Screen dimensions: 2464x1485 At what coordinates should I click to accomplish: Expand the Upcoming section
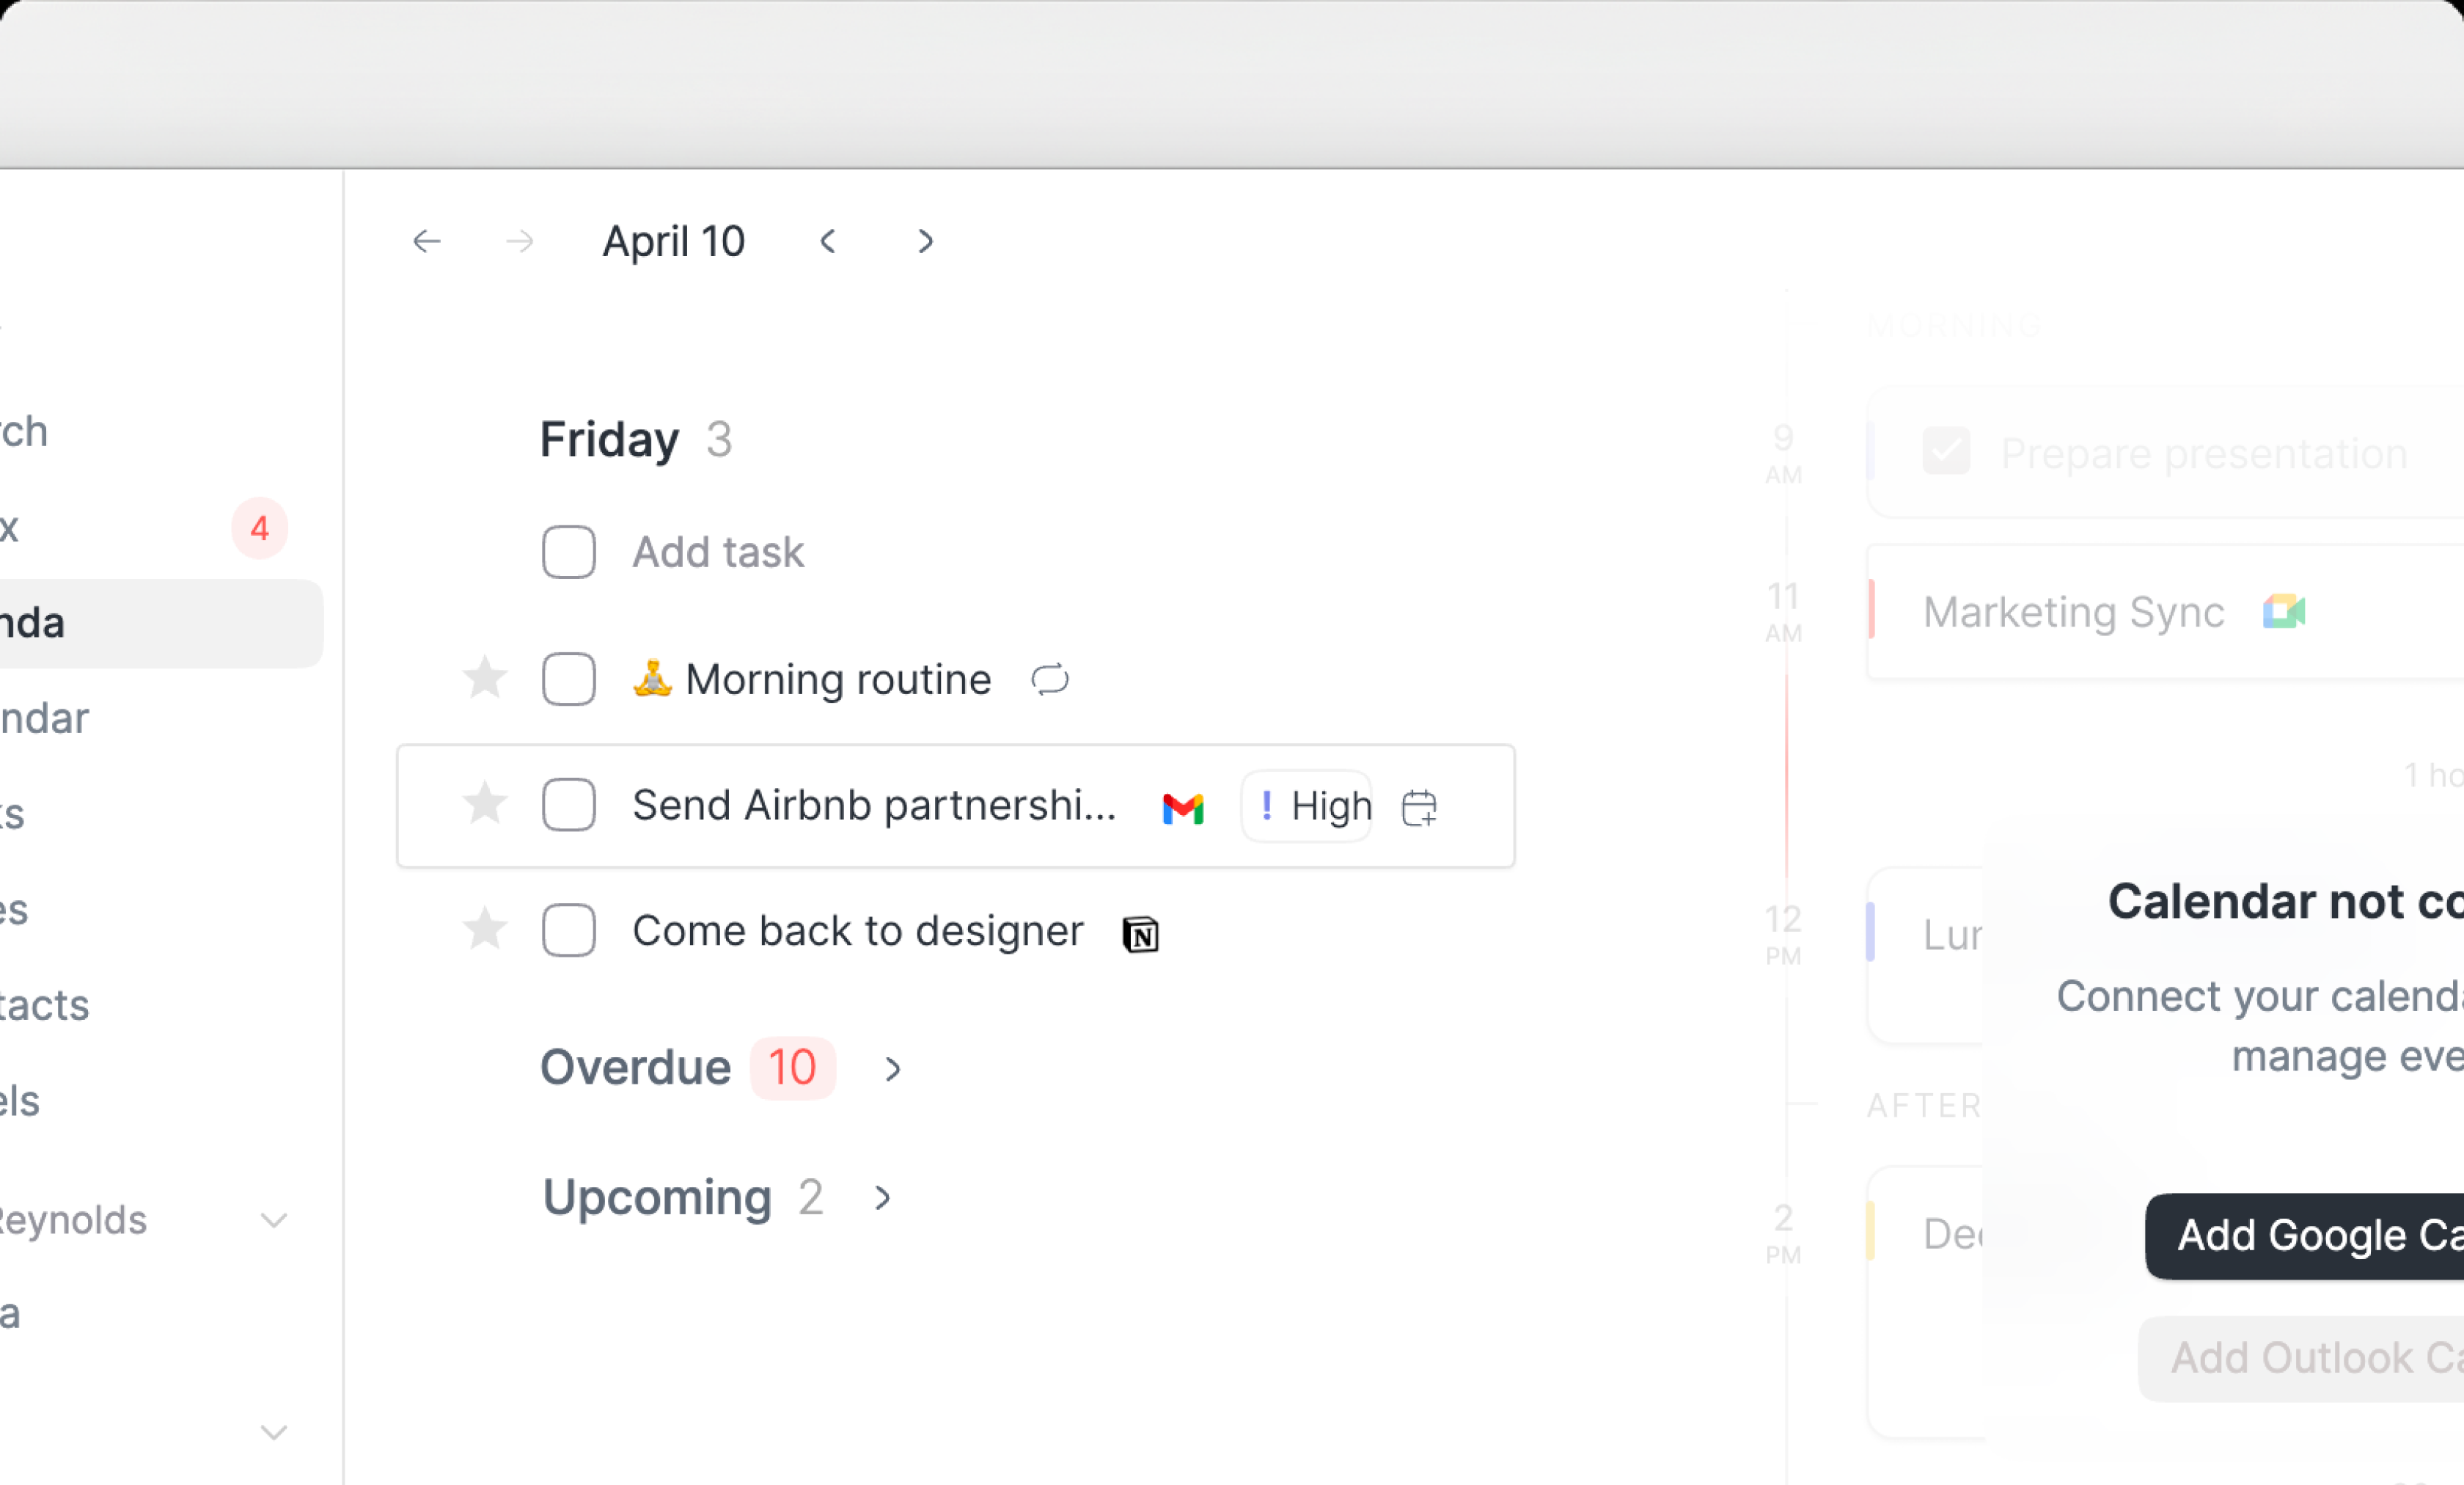point(882,1198)
